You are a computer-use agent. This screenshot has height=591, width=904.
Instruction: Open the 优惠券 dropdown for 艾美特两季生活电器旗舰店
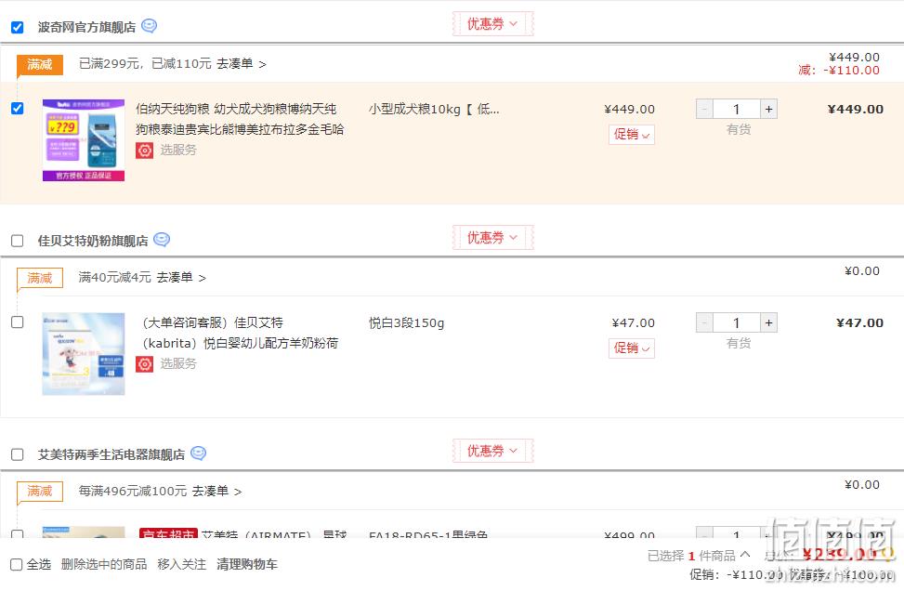(x=492, y=451)
